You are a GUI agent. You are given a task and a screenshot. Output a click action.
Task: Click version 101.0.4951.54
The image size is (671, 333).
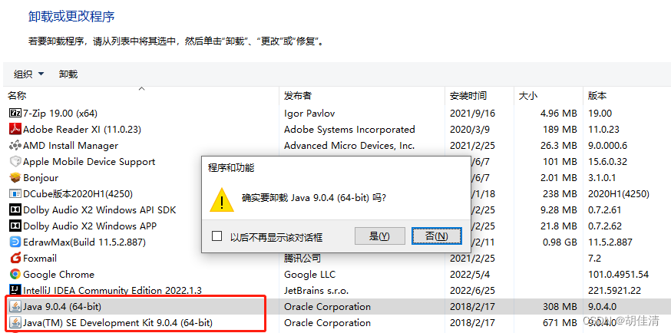[618, 274]
